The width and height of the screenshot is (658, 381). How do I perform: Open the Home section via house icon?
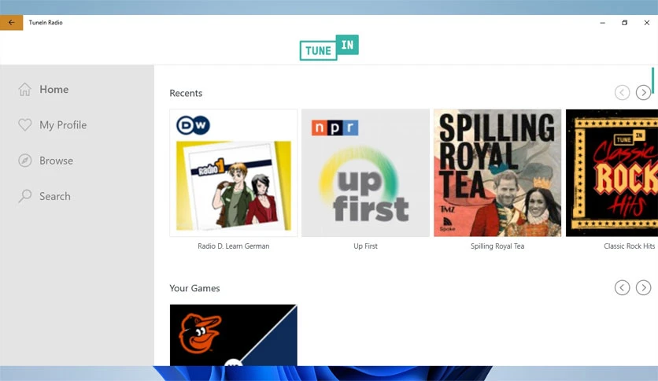[x=24, y=89]
